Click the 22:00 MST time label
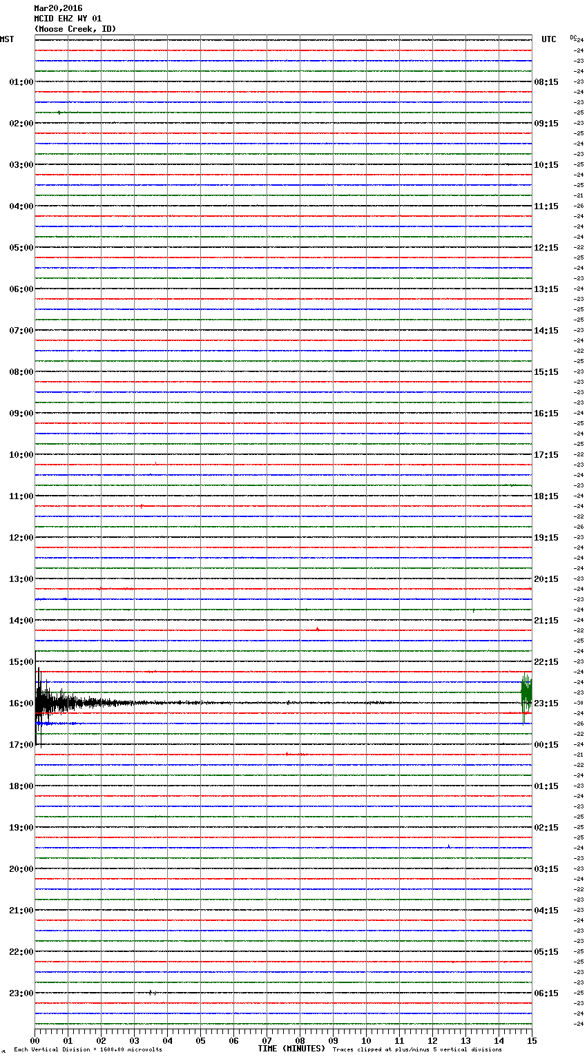587x1059 pixels. tap(21, 952)
